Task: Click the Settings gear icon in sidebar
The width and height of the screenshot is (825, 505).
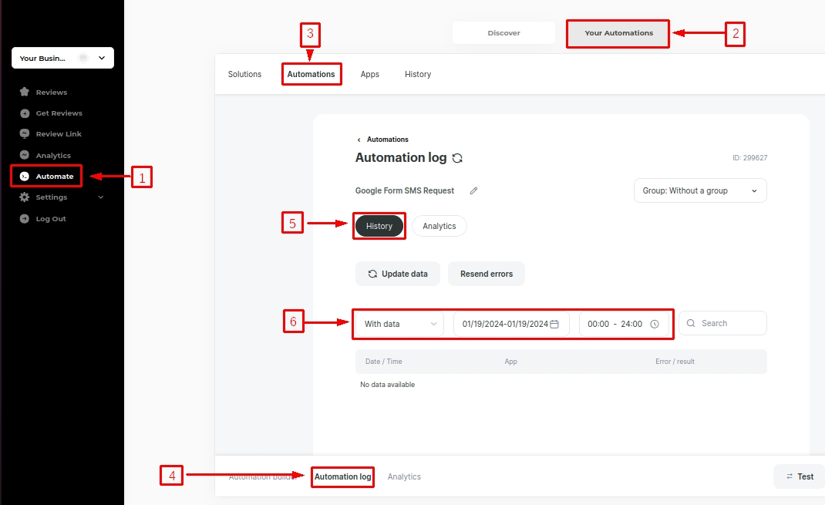Action: [25, 197]
